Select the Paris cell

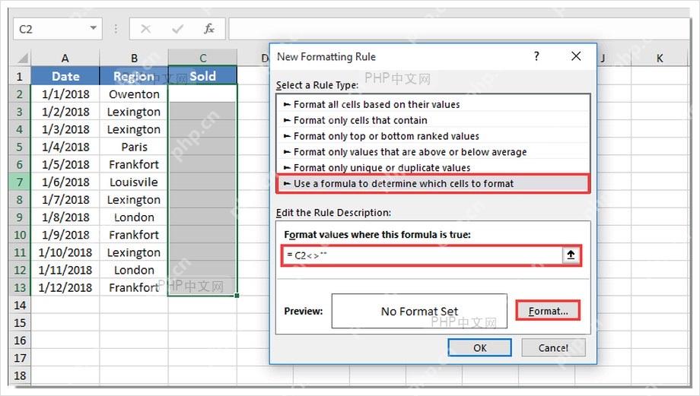[134, 147]
